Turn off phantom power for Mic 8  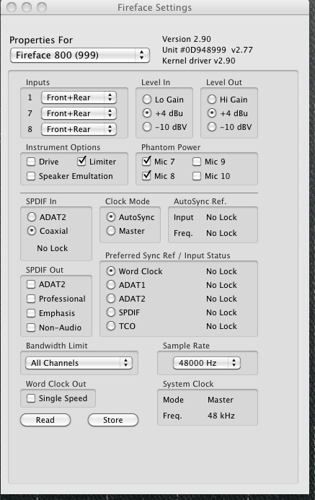coord(146,176)
